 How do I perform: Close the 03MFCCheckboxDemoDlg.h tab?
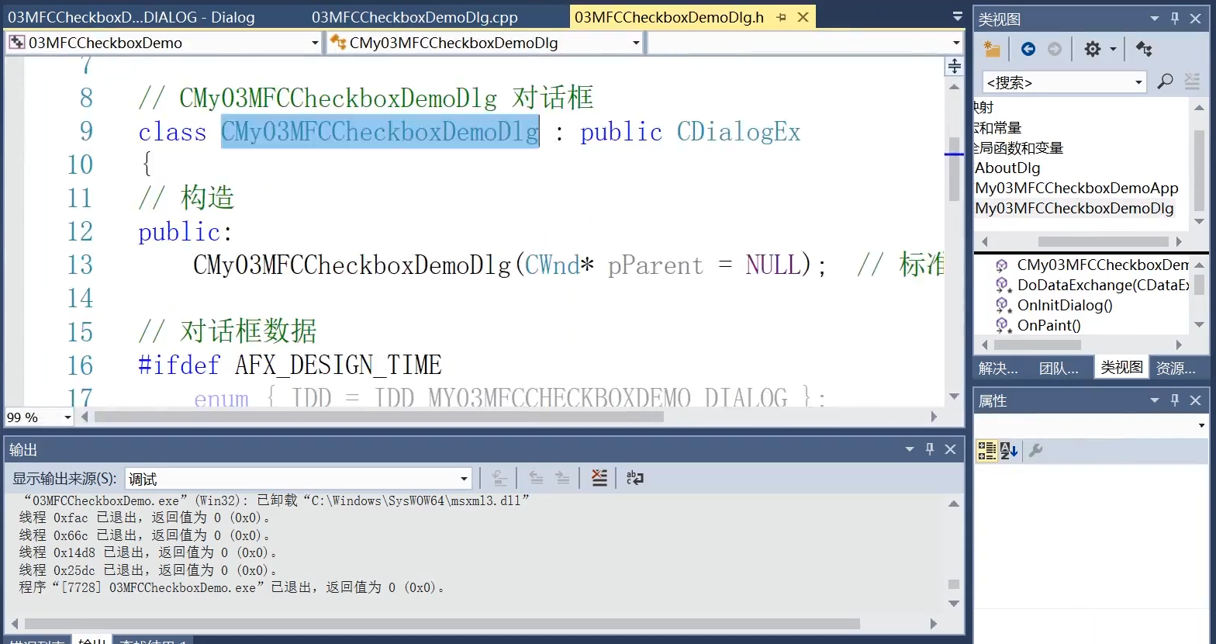[803, 17]
